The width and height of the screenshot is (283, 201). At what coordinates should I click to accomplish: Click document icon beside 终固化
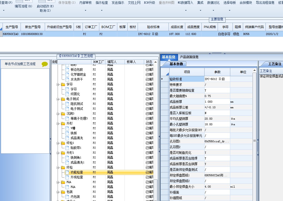67,94
